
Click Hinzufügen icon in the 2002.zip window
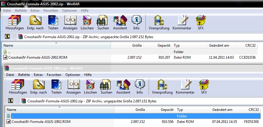point(15,20)
